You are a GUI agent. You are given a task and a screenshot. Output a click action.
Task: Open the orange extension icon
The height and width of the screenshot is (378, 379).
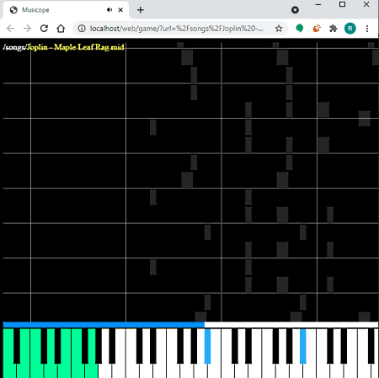click(x=317, y=29)
